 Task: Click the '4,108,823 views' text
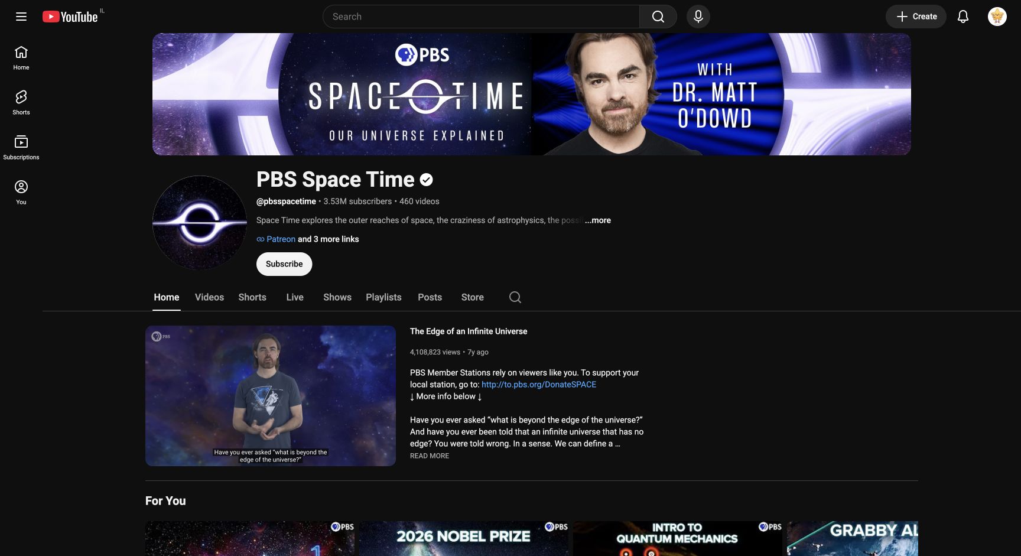click(435, 352)
